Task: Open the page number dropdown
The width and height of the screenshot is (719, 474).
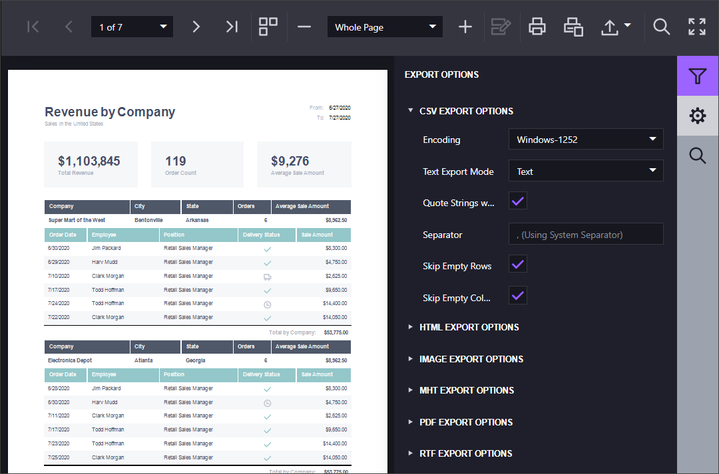Action: coord(132,27)
